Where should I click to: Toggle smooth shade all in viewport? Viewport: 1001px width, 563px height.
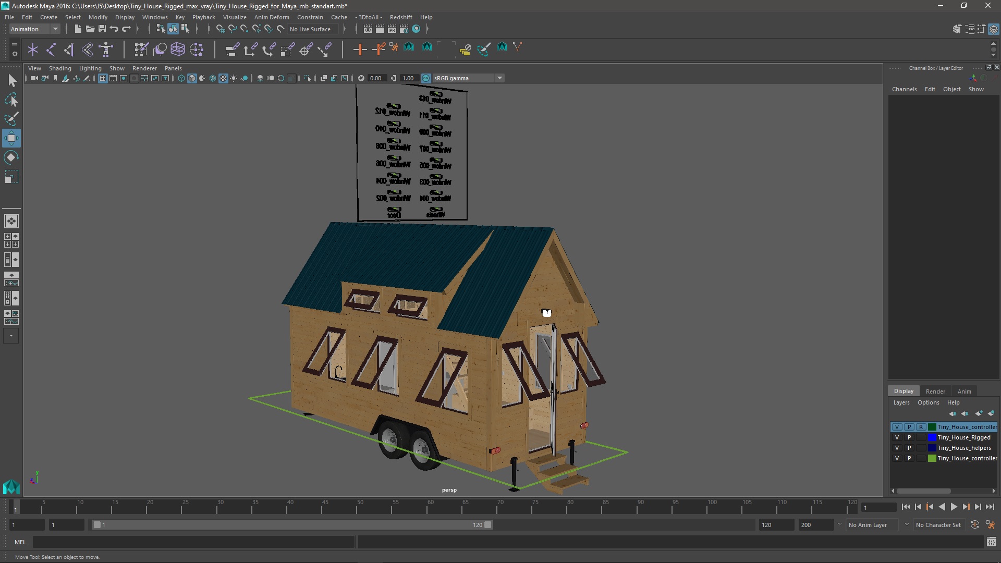pos(192,78)
